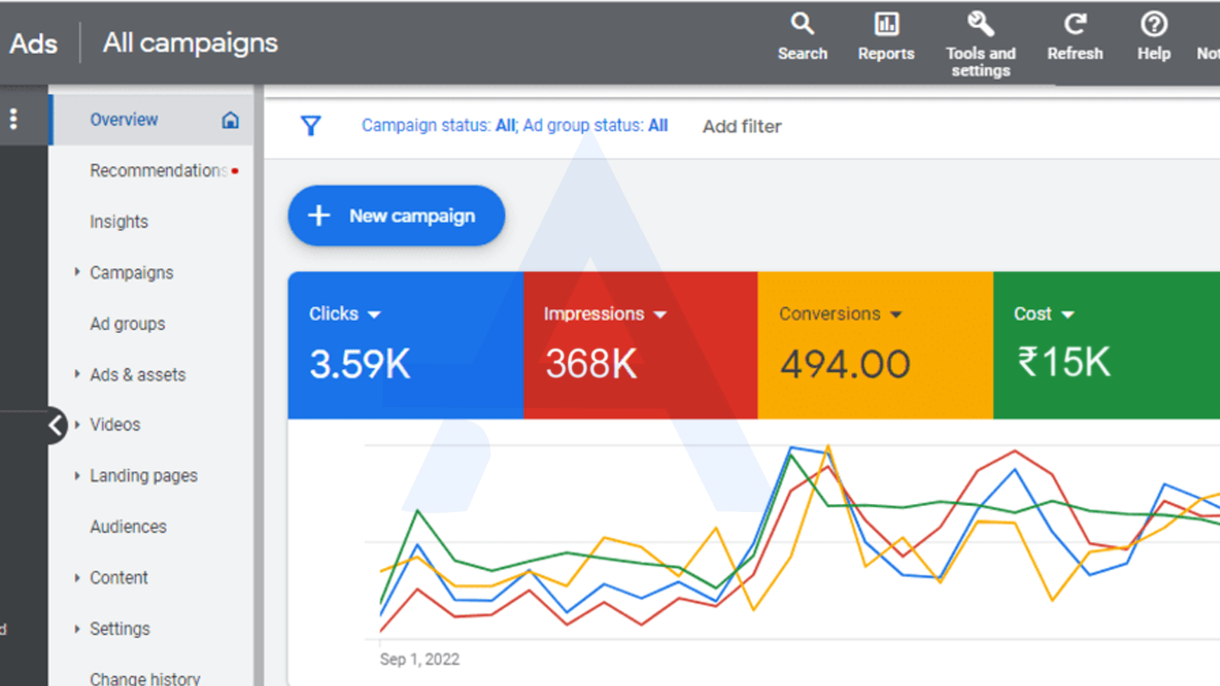1220x686 pixels.
Task: Click the Settings sidebar label
Action: [120, 629]
